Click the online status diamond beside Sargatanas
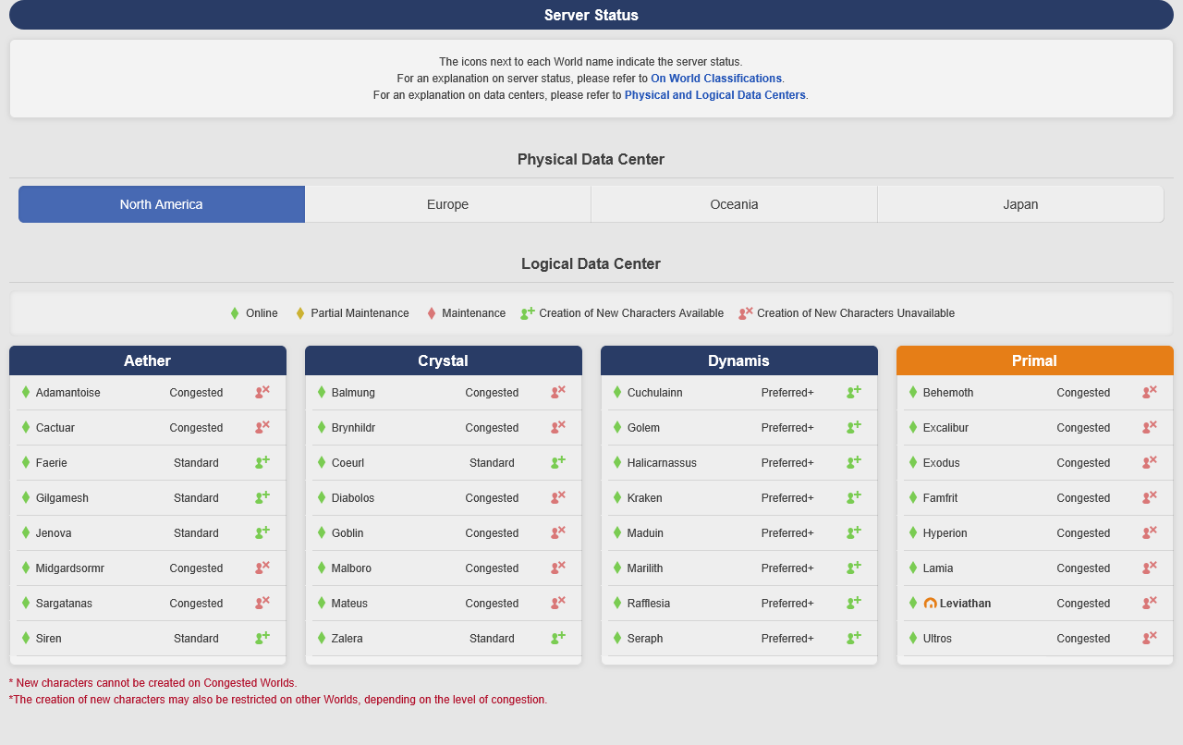Screen dimensions: 1183x745 [26, 603]
